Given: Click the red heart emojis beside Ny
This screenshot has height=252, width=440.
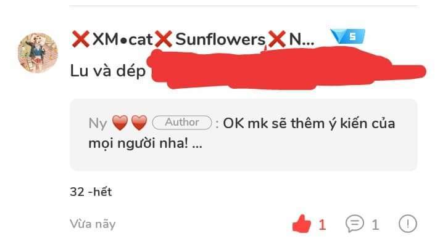Looking at the screenshot, I should coord(130,123).
